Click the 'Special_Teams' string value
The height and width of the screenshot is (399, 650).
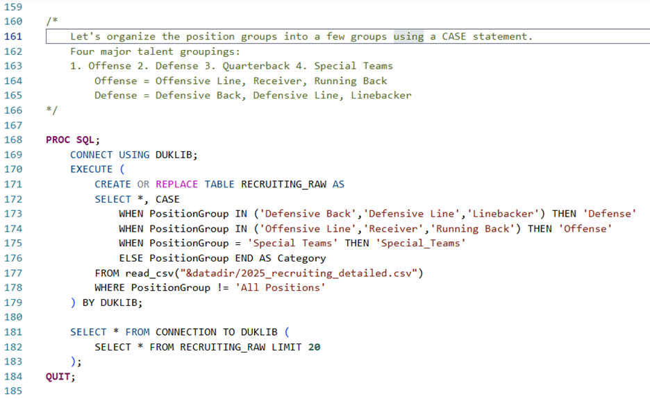pos(420,243)
